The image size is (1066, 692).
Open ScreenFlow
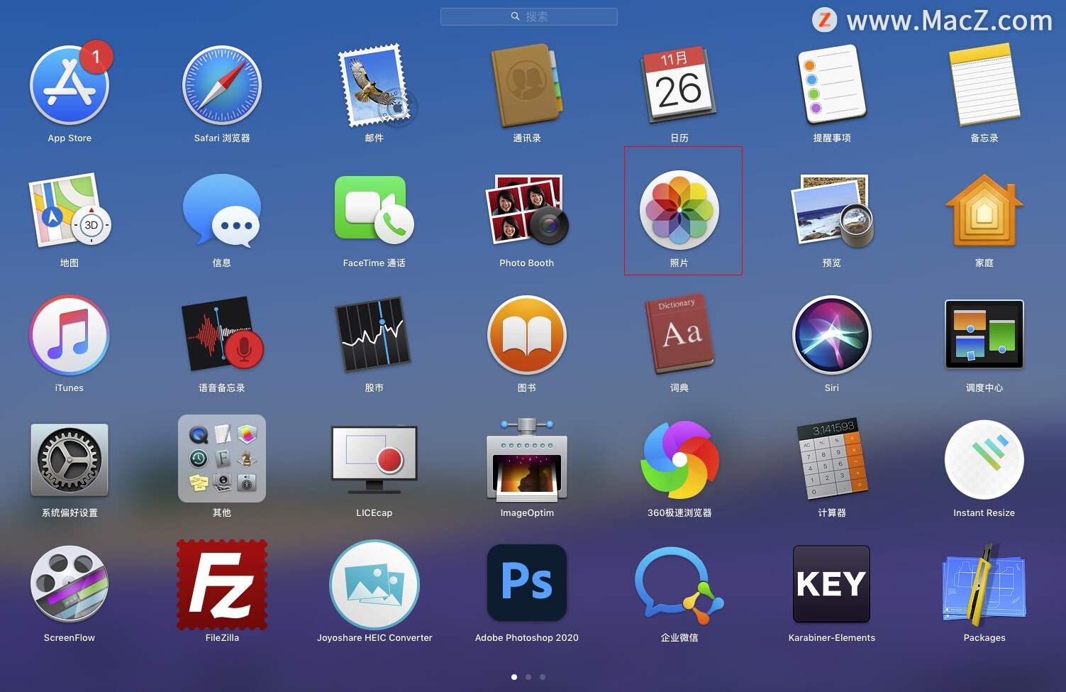tap(70, 584)
